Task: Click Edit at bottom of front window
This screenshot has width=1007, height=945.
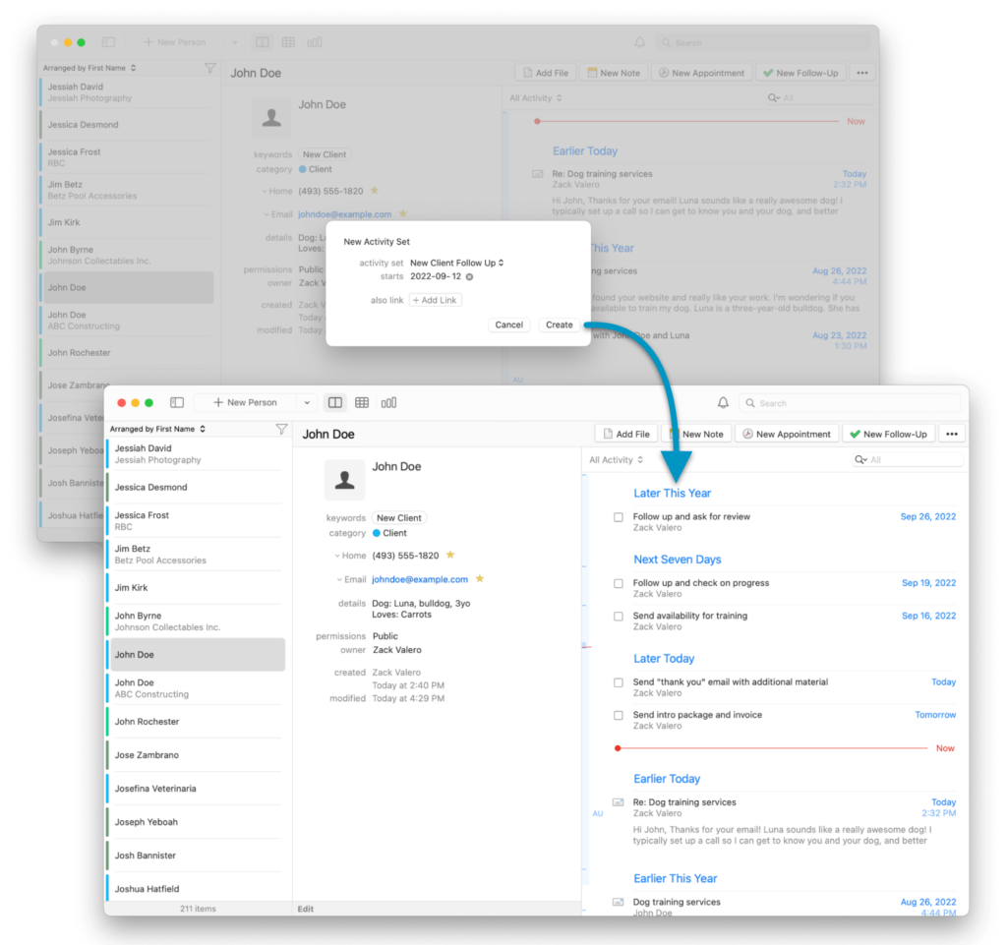Action: coord(306,909)
